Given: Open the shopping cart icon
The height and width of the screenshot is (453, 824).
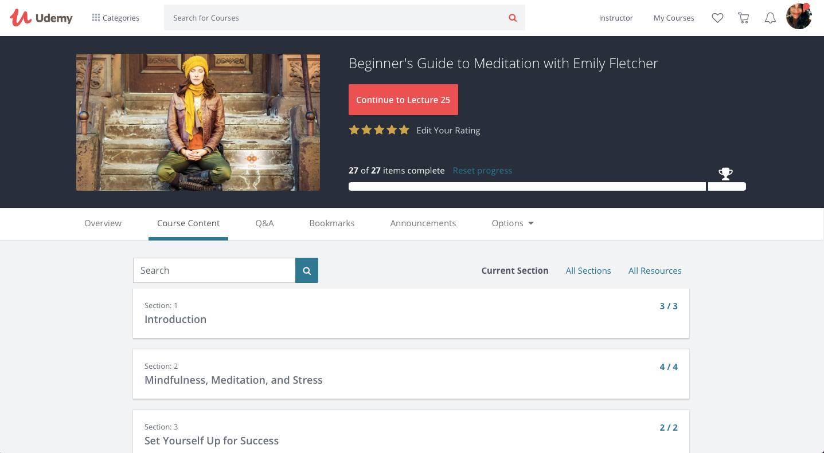Looking at the screenshot, I should coord(744,18).
